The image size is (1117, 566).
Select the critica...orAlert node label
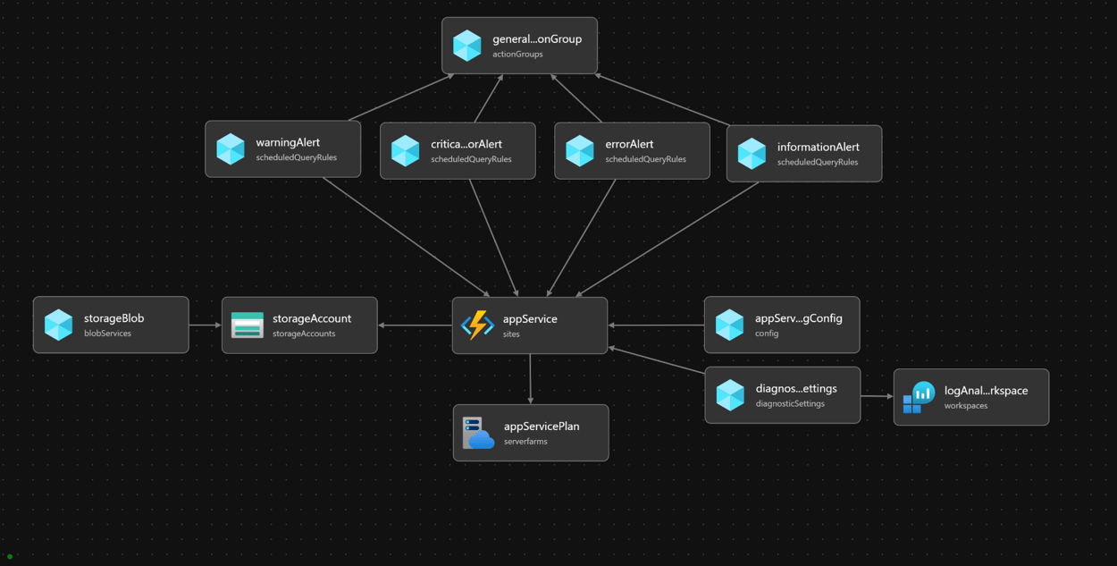[x=466, y=144]
